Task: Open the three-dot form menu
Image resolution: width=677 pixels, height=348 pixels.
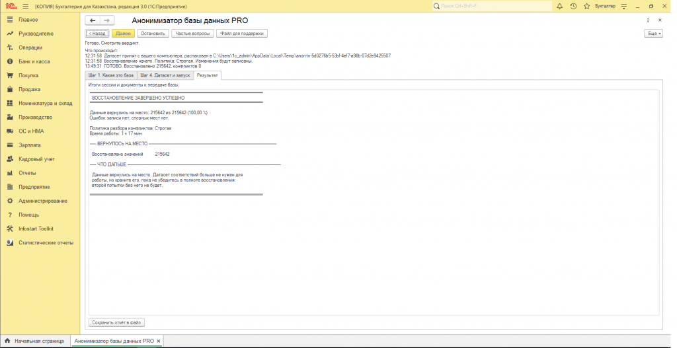Action: (x=648, y=20)
